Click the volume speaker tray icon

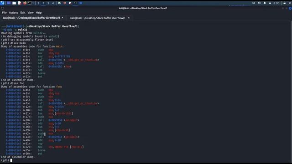coord(259,3)
